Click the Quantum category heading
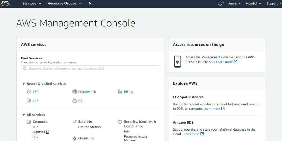 [86, 138]
